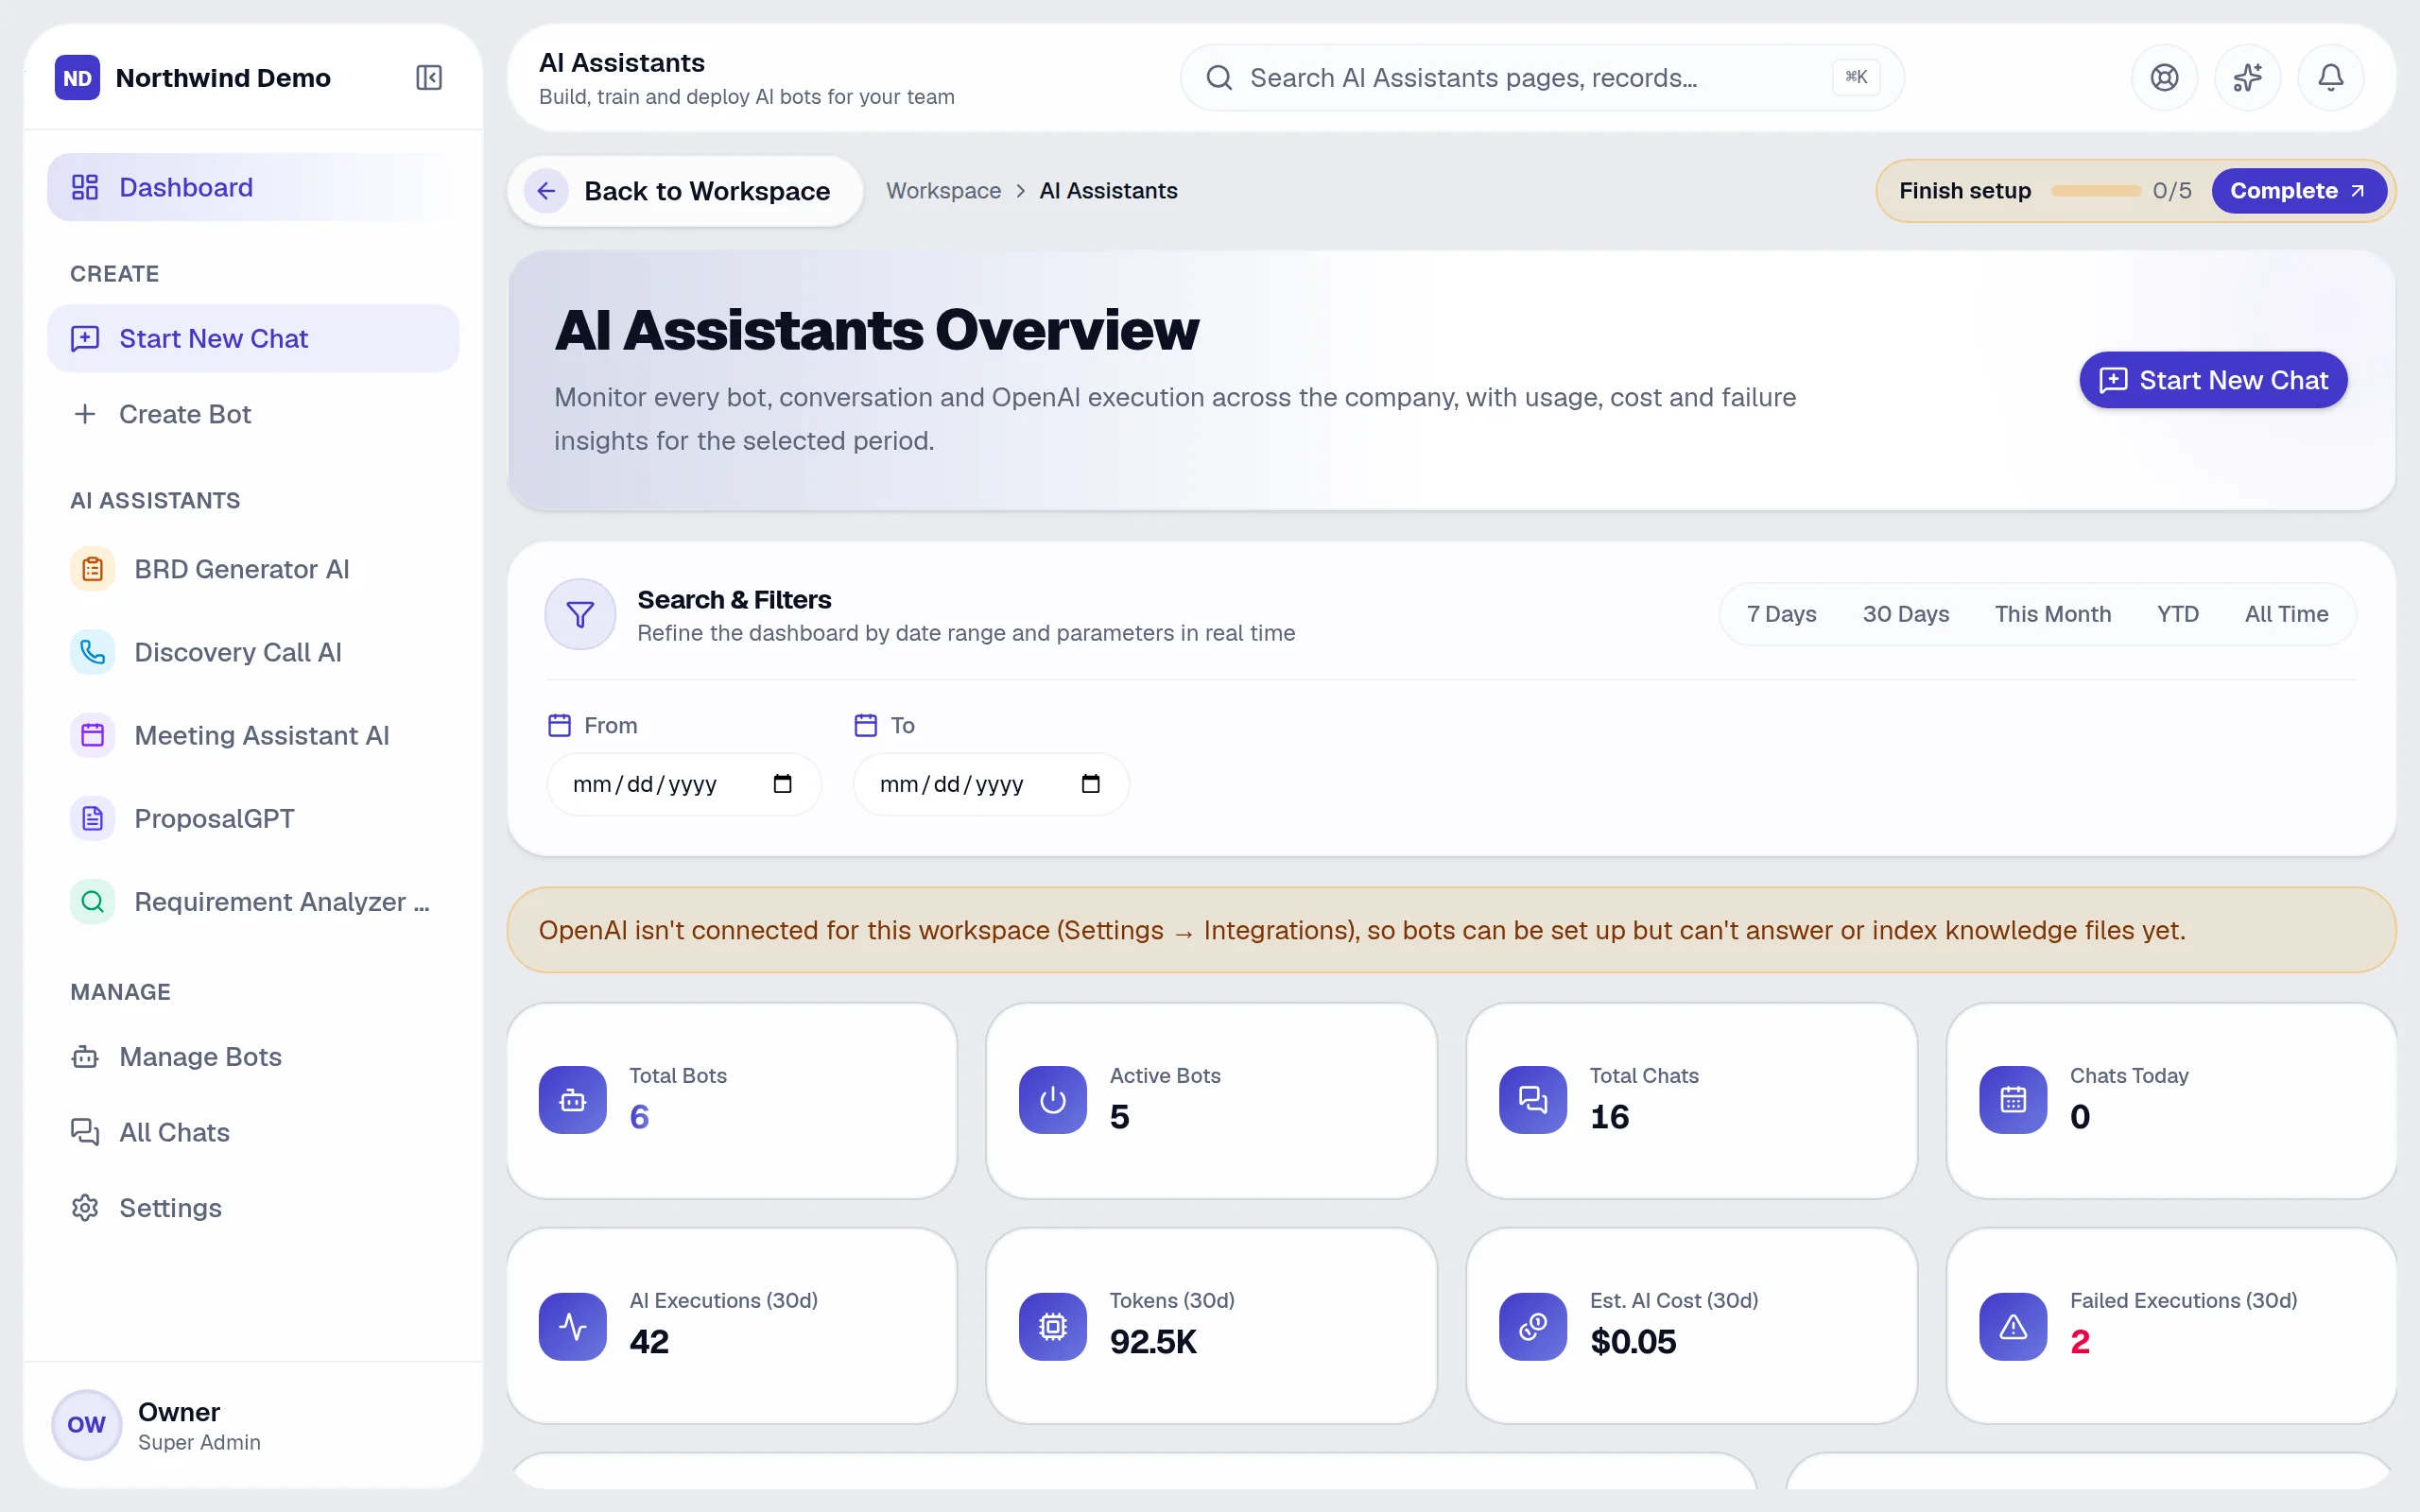Open Settings in sidebar
Image resolution: width=2420 pixels, height=1512 pixels.
click(253, 1207)
